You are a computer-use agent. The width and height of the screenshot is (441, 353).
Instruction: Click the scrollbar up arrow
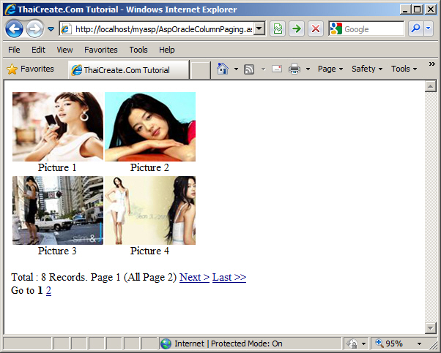pos(430,86)
